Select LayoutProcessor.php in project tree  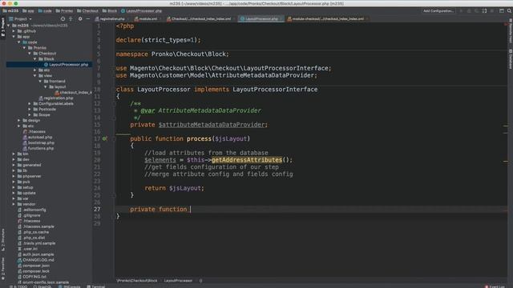coord(68,65)
